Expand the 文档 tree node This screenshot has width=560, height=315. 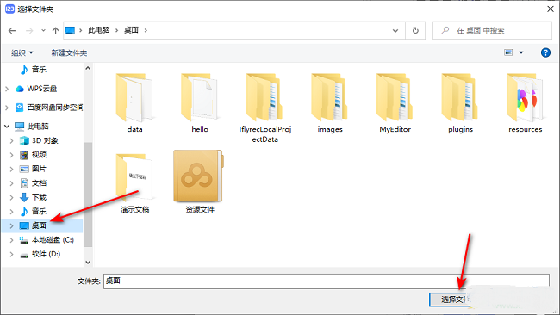[x=11, y=183]
